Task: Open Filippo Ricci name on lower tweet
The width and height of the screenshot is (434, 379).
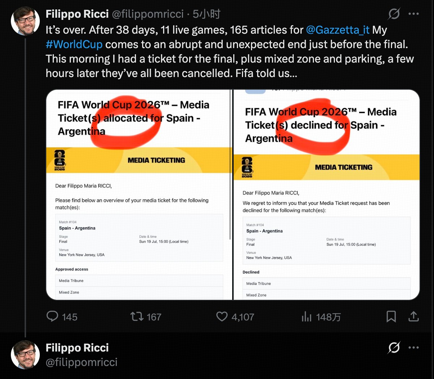Action: (77, 348)
